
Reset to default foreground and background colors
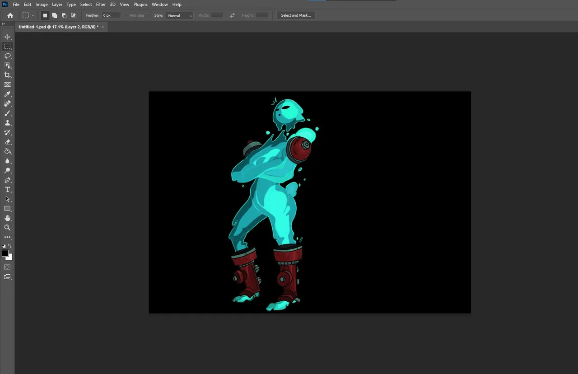[x=4, y=246]
